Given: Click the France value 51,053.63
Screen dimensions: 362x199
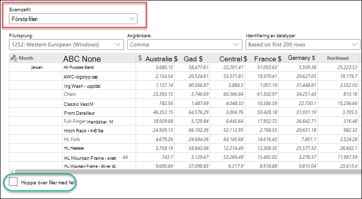Looking at the screenshot, I should [x=267, y=68].
